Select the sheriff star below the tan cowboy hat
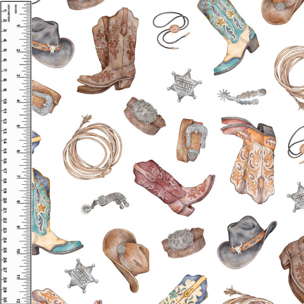The width and height of the screenshot is (304, 304). [x=81, y=276]
